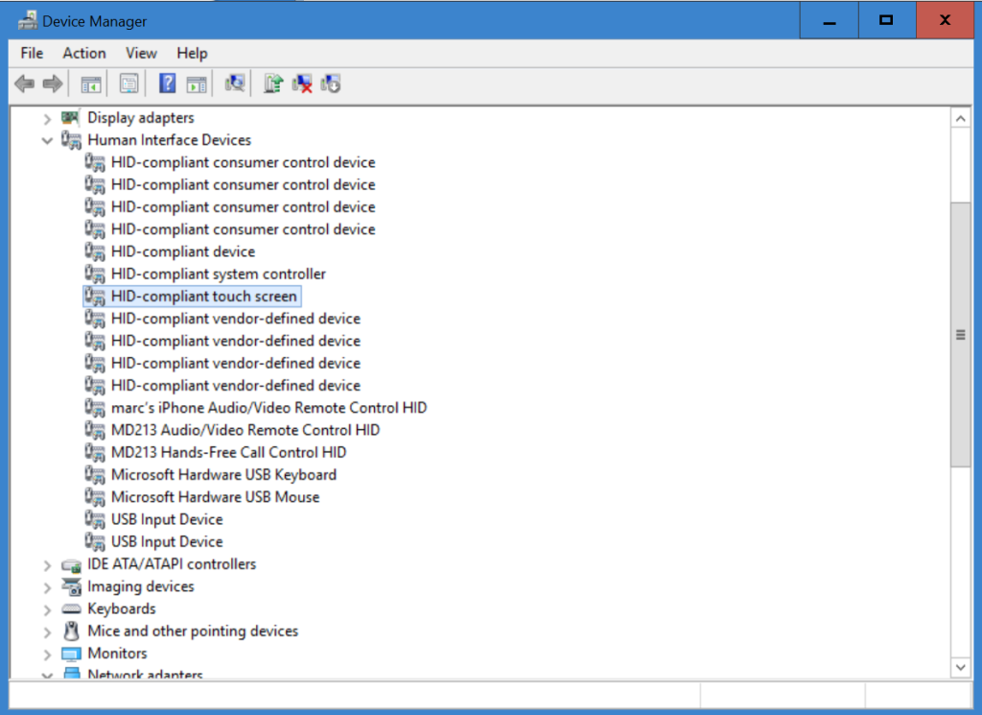Click the Back arrow toolbar icon

click(x=24, y=84)
